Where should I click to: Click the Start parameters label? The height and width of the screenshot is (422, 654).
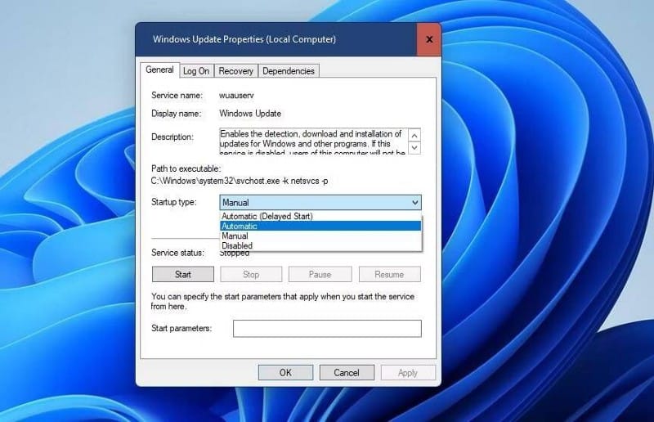181,329
